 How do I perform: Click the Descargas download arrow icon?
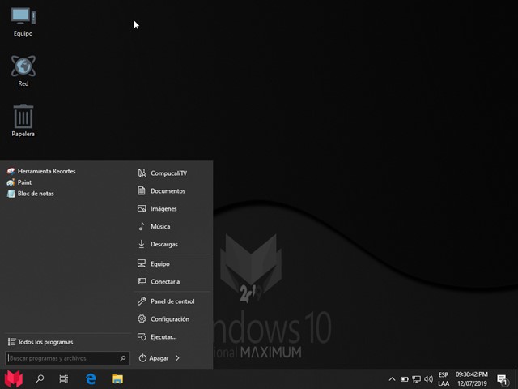[142, 244]
